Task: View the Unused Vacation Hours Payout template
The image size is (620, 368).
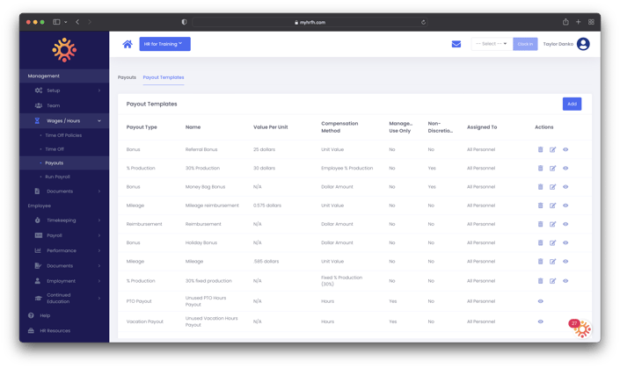Action: (540, 321)
